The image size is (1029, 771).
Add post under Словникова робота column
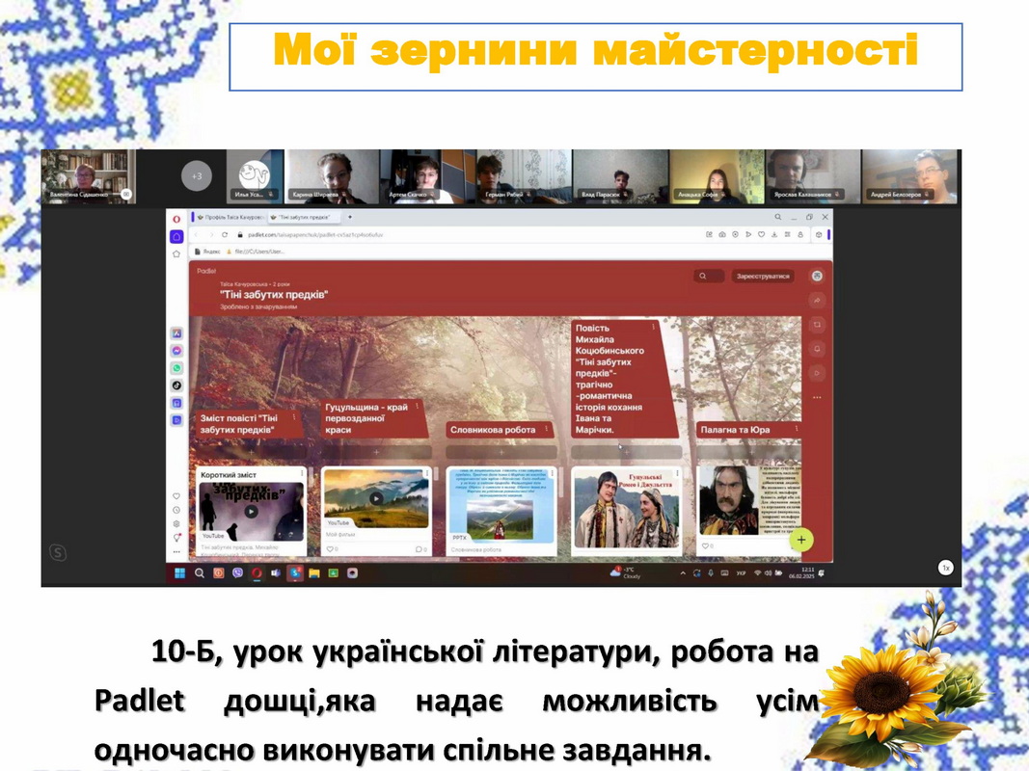click(501, 452)
